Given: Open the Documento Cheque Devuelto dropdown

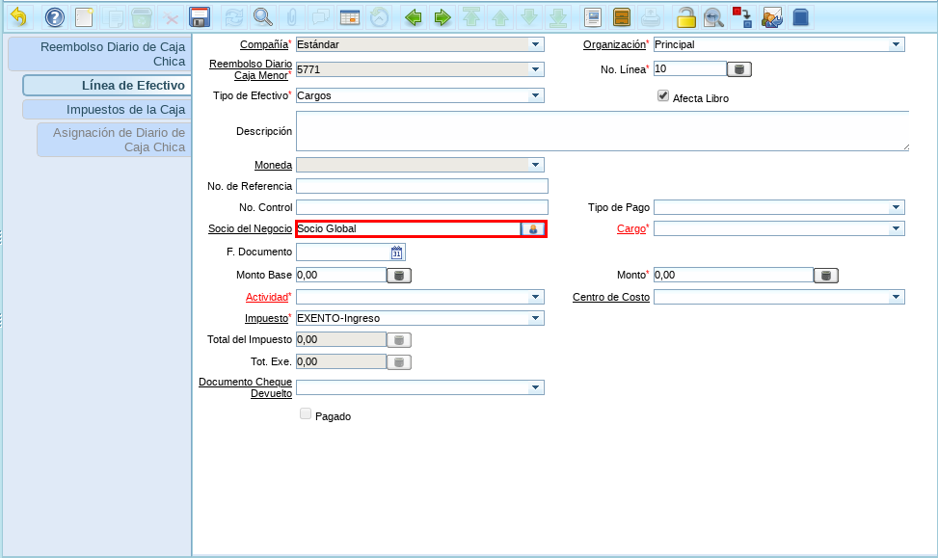Looking at the screenshot, I should pyautogui.click(x=535, y=387).
